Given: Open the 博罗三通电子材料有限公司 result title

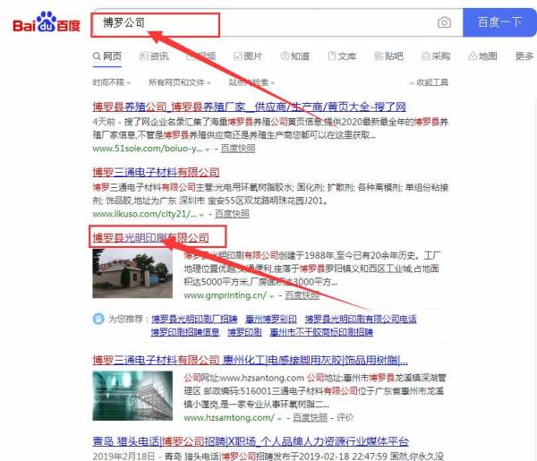Looking at the screenshot, I should 156,171.
